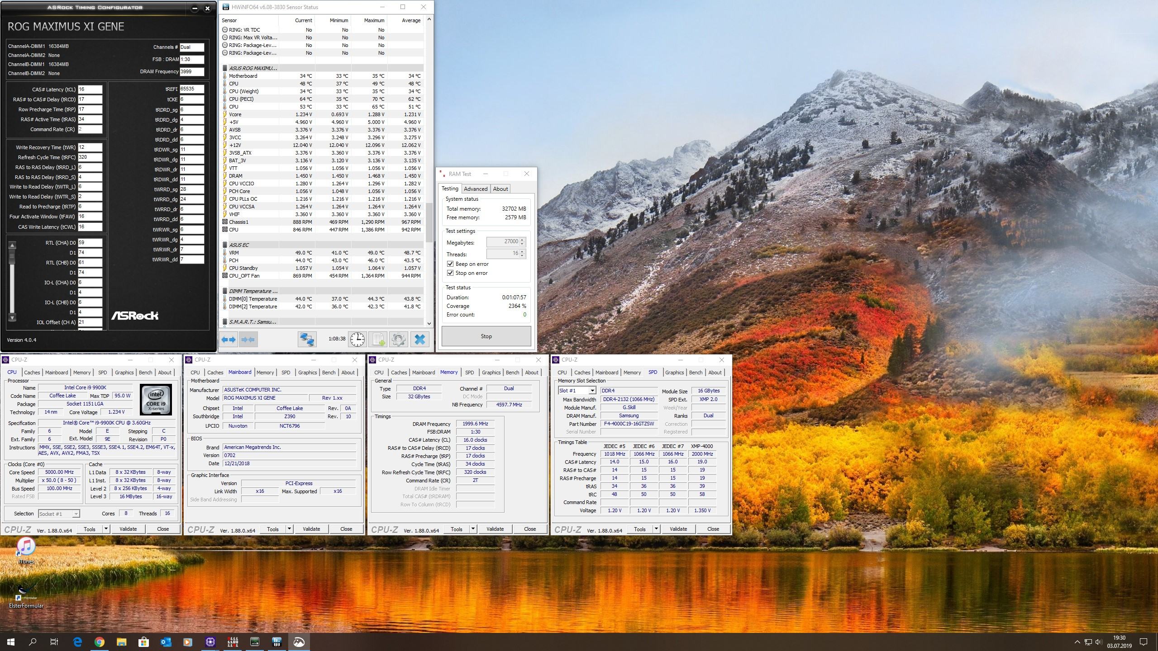This screenshot has height=651, width=1158.
Task: Click the HWiNFO sensor list vertical scrollbar thumb
Action: tap(429, 222)
